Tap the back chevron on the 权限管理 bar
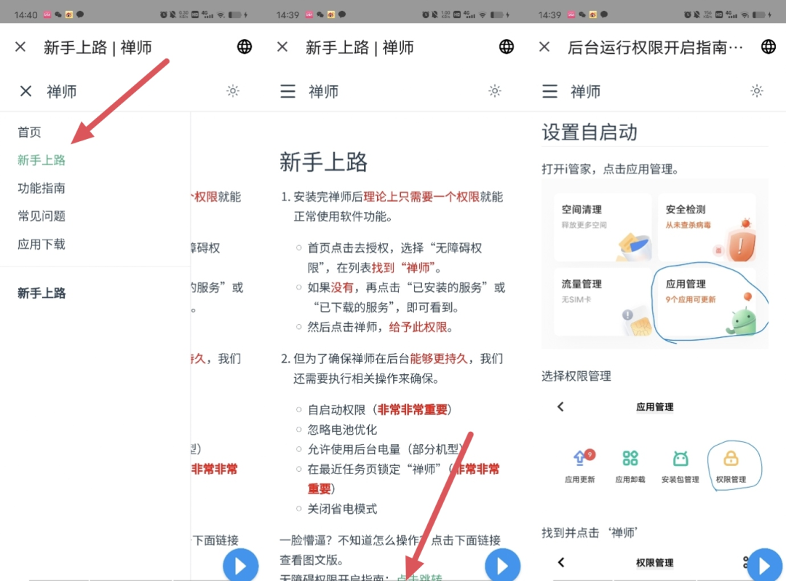Screen dimensions: 786x581 coord(560,562)
